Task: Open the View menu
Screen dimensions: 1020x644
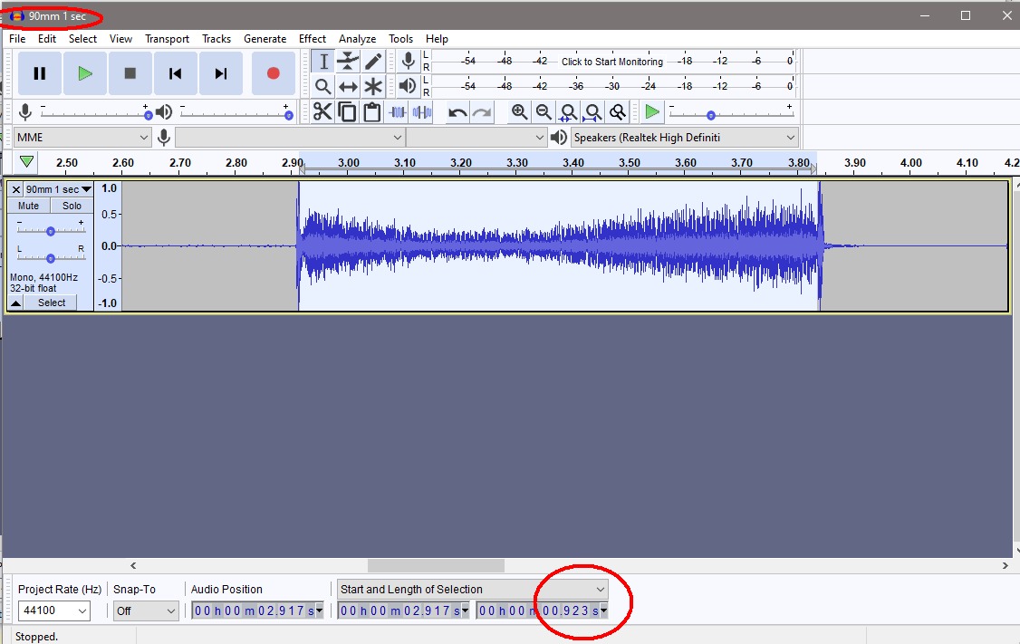Action: tap(120, 39)
